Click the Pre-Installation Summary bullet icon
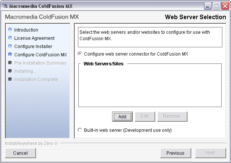The height and width of the screenshot is (163, 231). [10, 63]
